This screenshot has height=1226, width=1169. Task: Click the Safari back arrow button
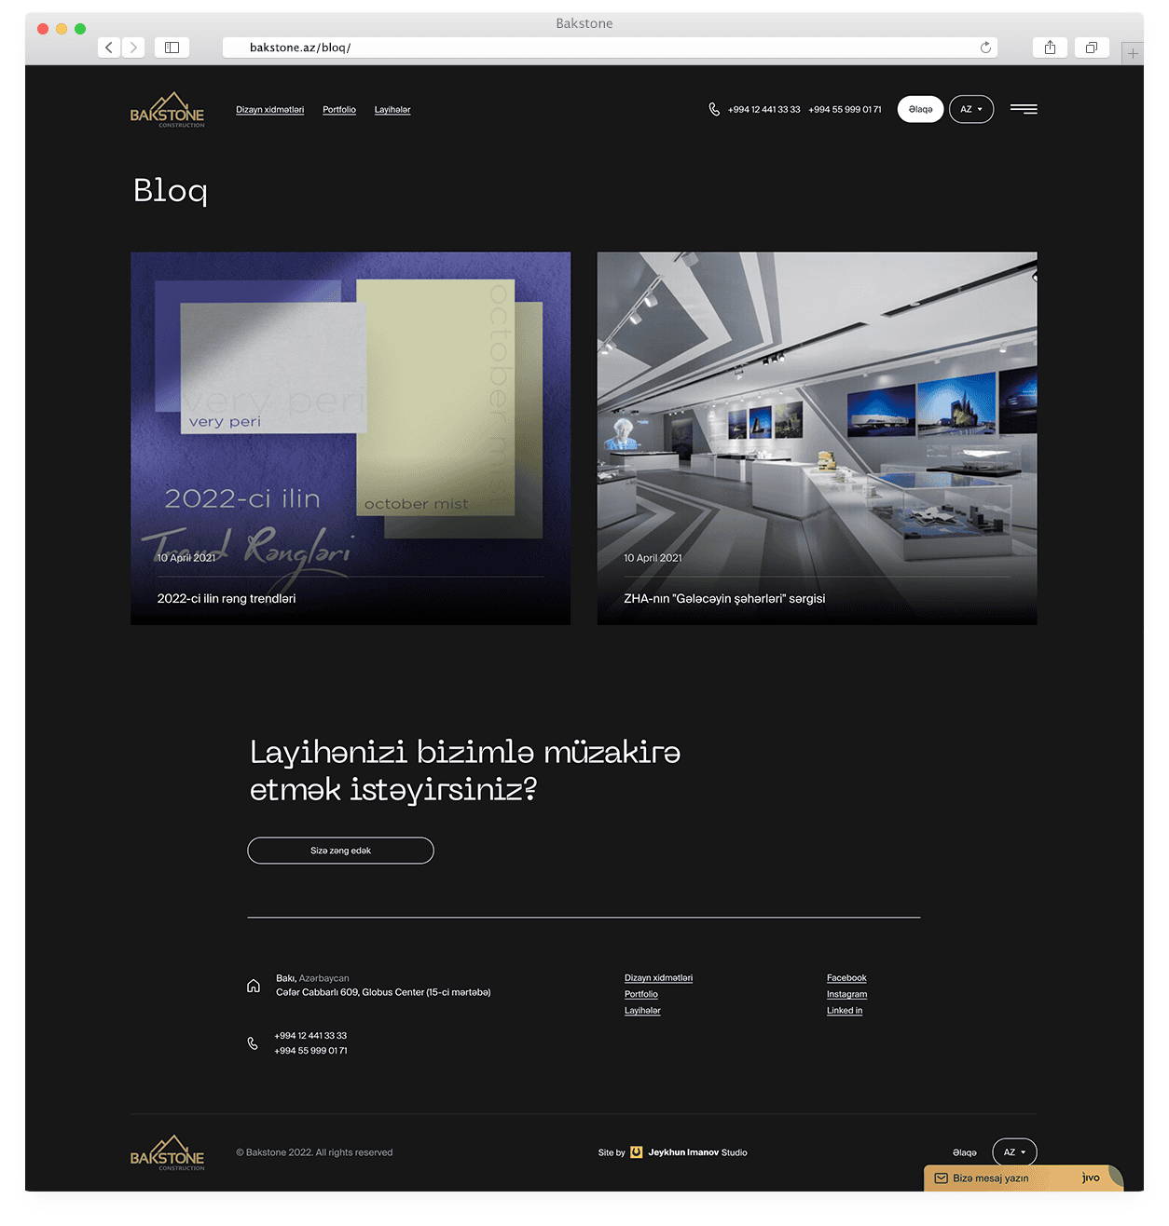pyautogui.click(x=109, y=48)
